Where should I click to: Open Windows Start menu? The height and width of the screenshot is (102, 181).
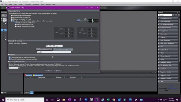(3, 100)
